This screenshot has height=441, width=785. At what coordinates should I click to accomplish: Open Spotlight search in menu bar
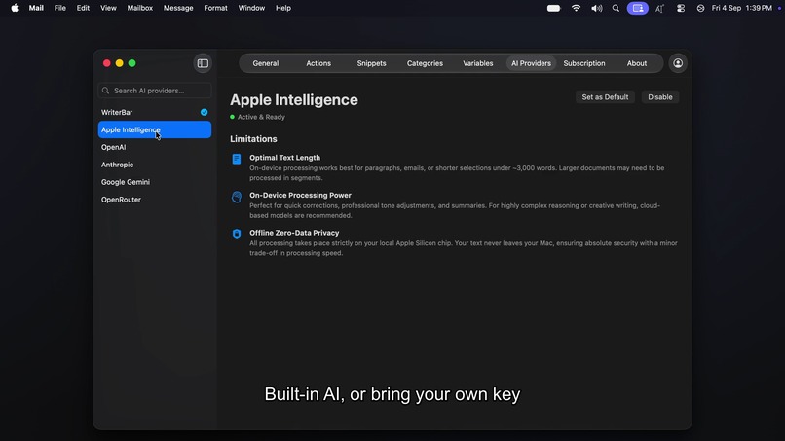click(x=616, y=8)
